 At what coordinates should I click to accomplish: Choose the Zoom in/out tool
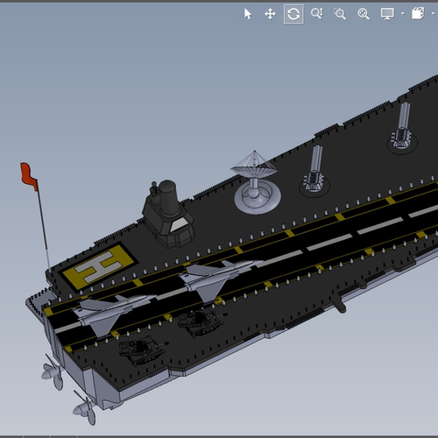317,14
